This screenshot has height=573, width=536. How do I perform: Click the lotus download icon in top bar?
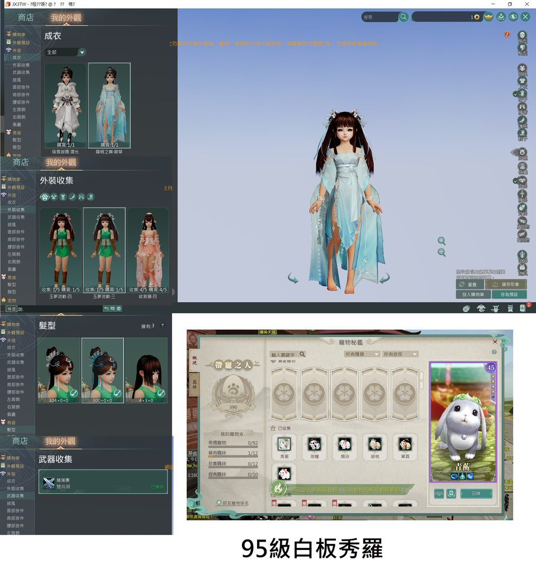(501, 17)
